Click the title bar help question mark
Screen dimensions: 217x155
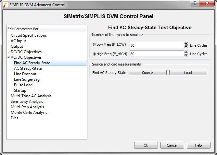point(194,4)
